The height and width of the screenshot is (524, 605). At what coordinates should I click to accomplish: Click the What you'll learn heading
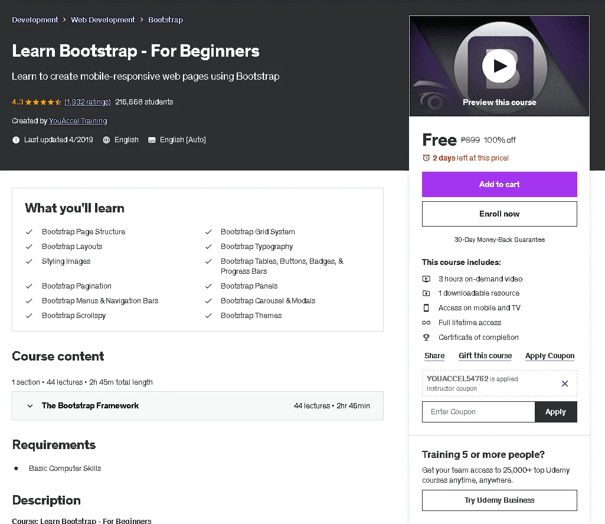[x=74, y=208]
